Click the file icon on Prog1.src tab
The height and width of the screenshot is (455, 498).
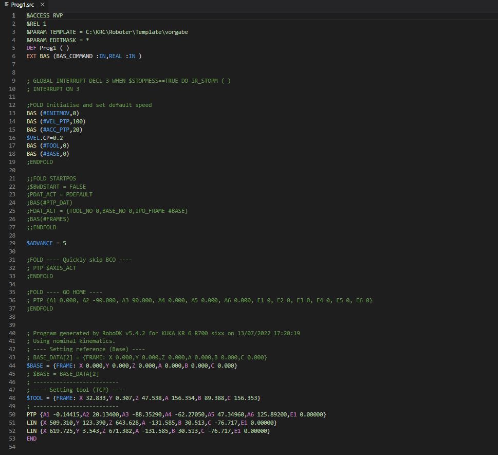pyautogui.click(x=6, y=5)
